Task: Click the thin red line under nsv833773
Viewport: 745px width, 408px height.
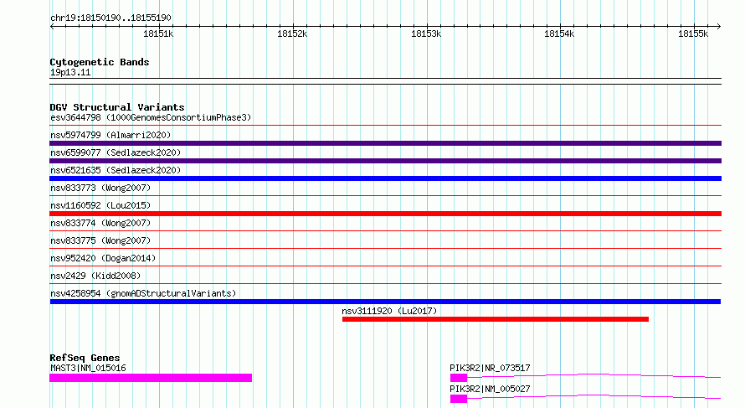Action: (385, 196)
